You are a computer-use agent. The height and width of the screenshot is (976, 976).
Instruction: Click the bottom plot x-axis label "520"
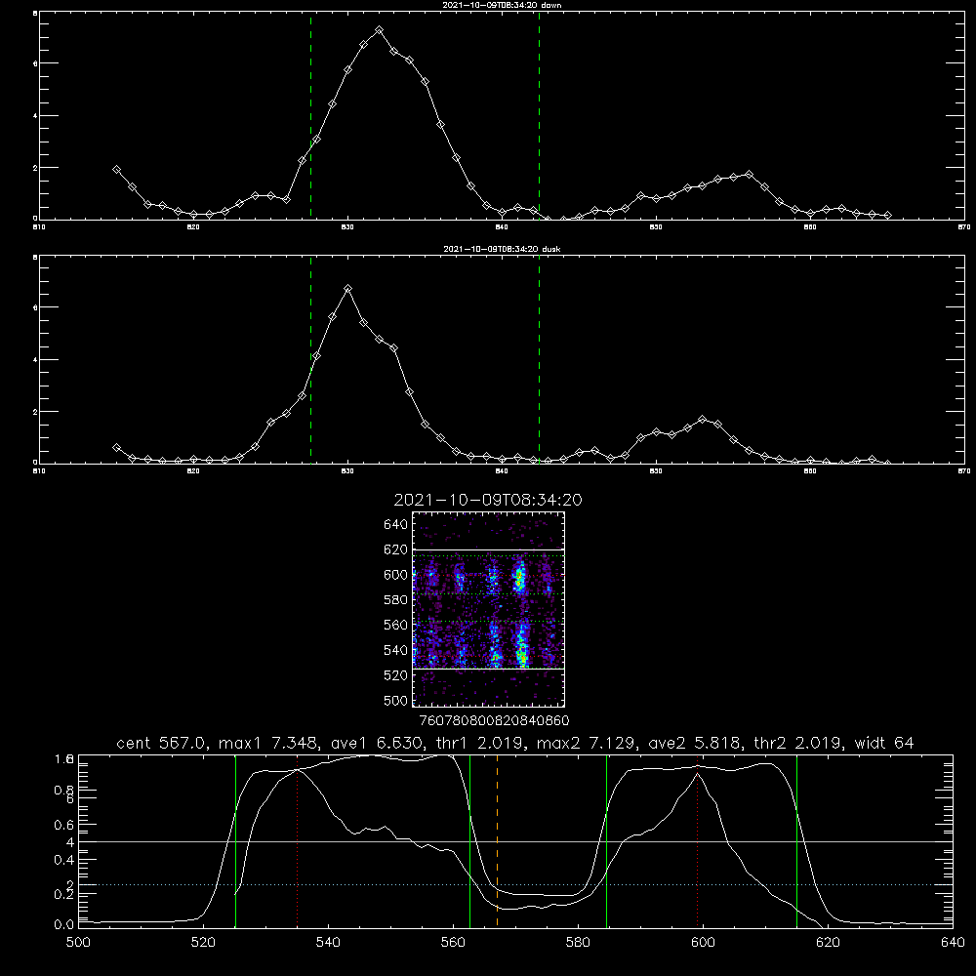pyautogui.click(x=203, y=943)
